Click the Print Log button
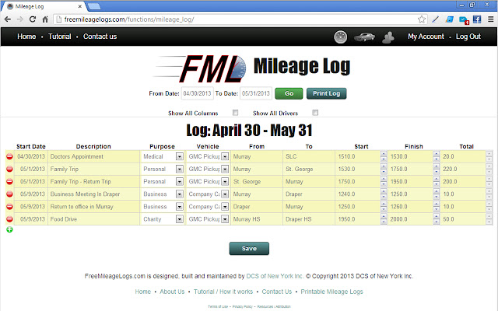This screenshot has width=498, height=311. pos(327,93)
